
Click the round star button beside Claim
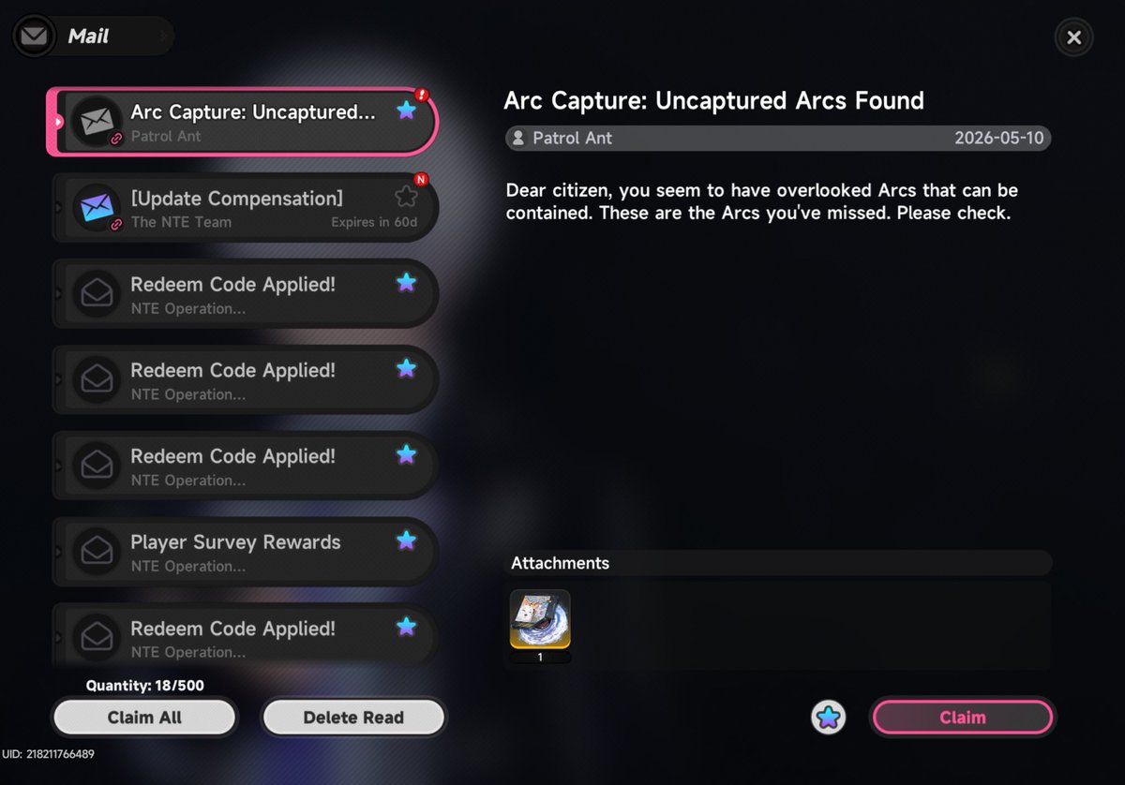point(829,718)
